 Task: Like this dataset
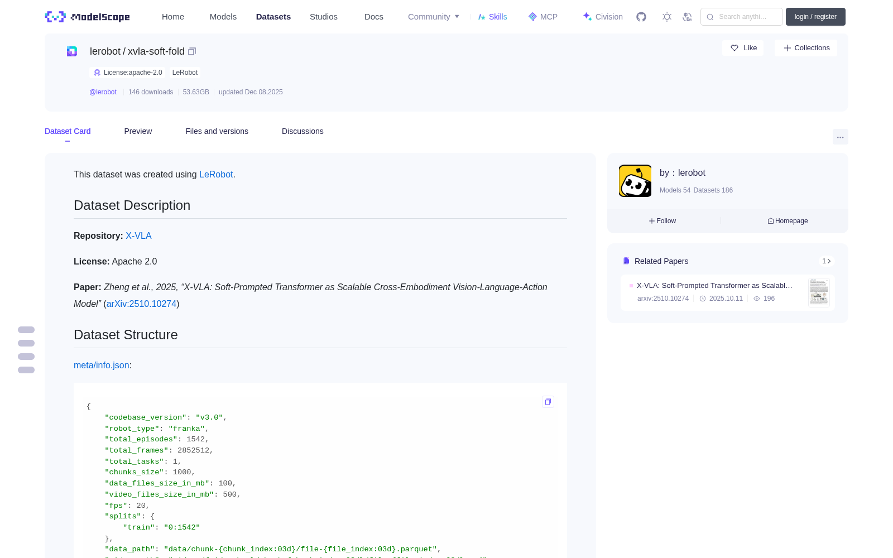(743, 48)
